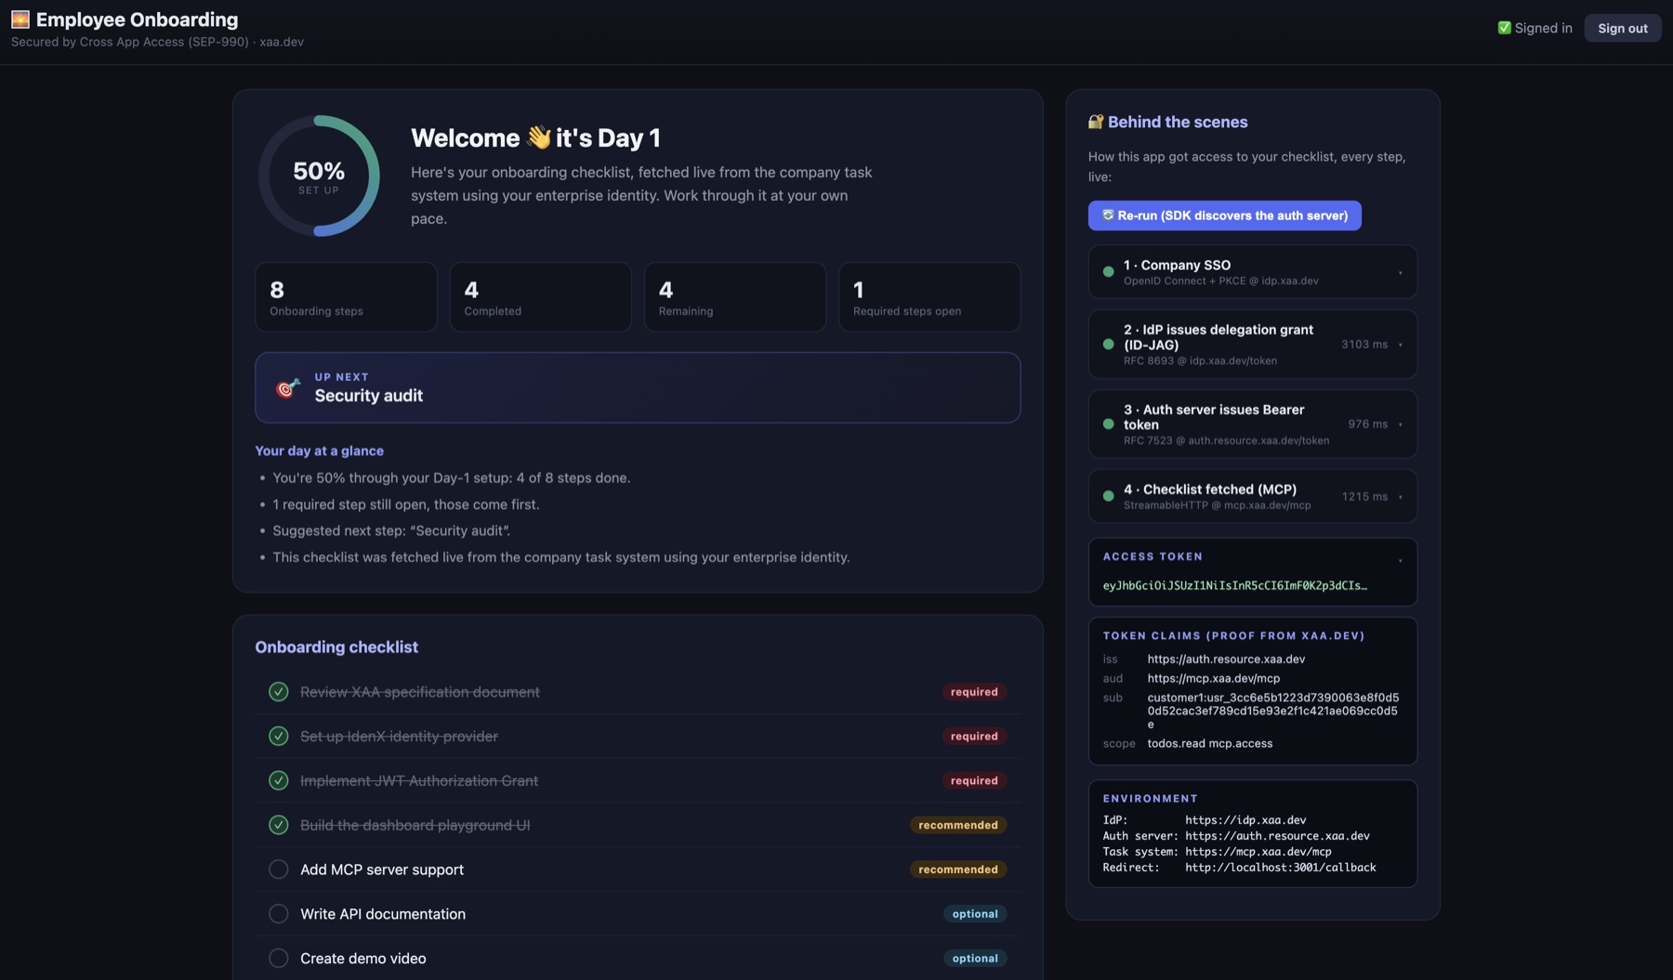Click the Redirect URL http://localhost:3001/callback
This screenshot has height=980, width=1673.
coord(1280,868)
